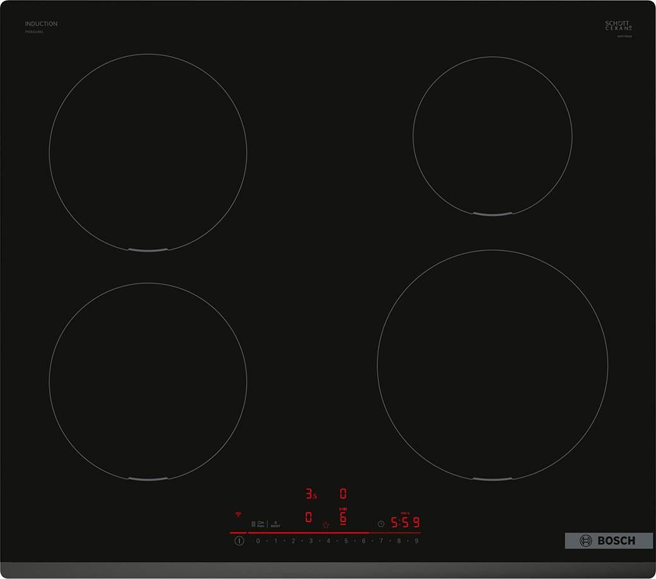Tap the pause/wipe-lock symbol
Image resolution: width=656 pixels, height=579 pixels.
[x=253, y=523]
